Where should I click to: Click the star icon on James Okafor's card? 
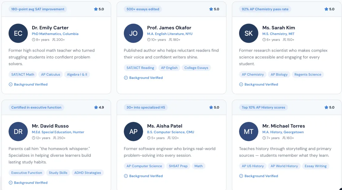(x=211, y=9)
